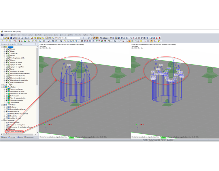Toggle the Huecos checkbox
219x171 pixels.
(x=7, y=60)
